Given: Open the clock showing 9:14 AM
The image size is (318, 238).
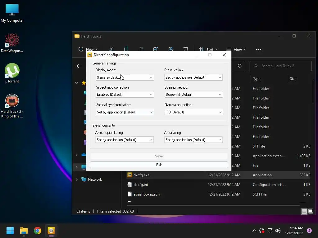Looking at the screenshot, I should (294, 231).
